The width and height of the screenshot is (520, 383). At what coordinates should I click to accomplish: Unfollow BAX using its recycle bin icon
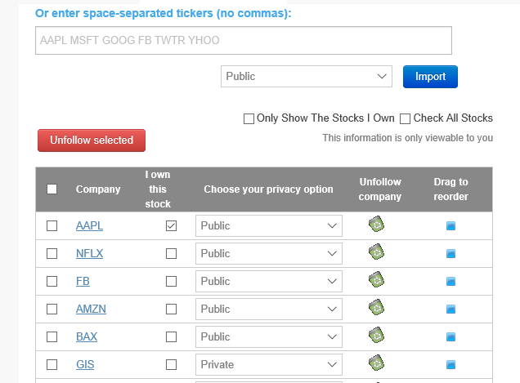coord(376,336)
